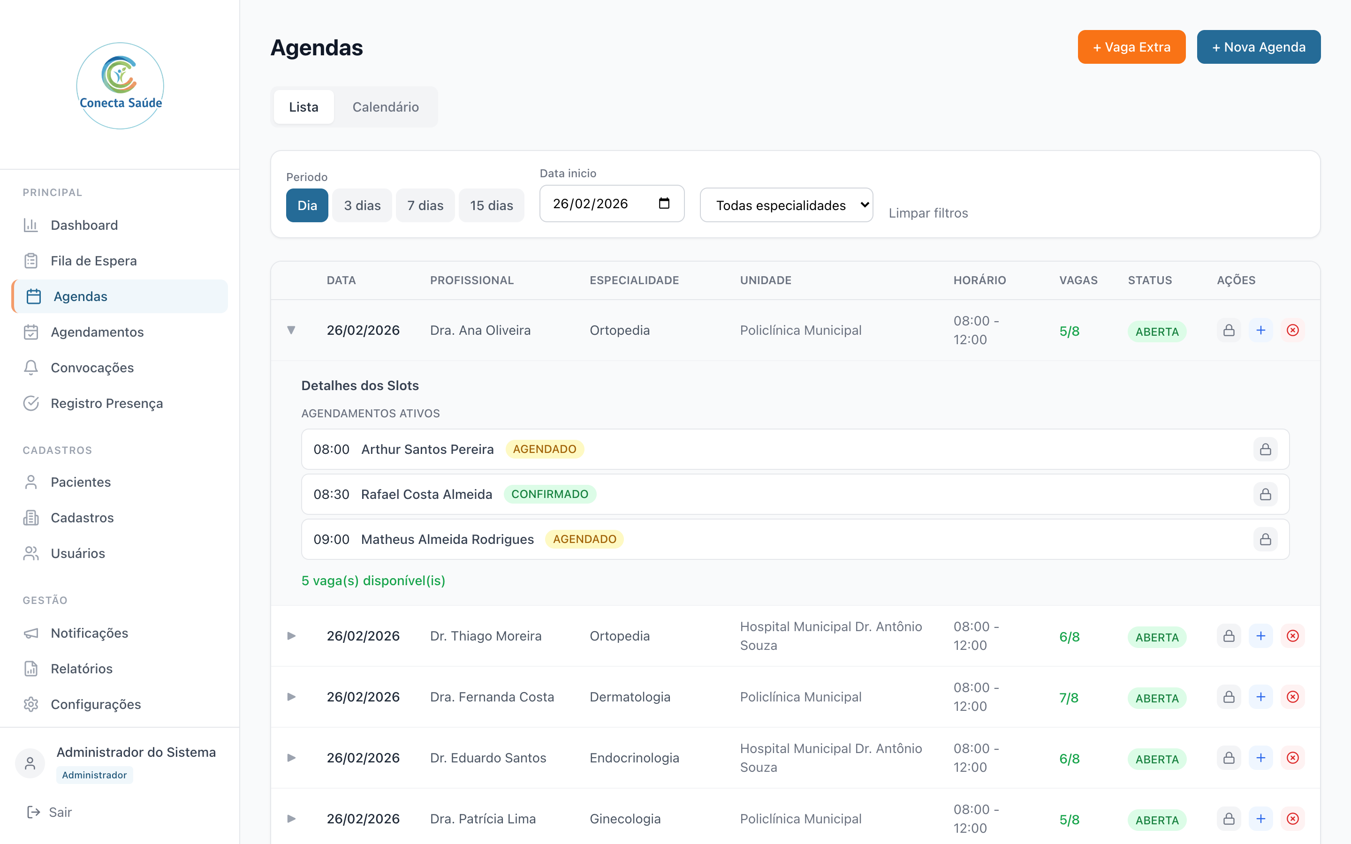Click the plus icon in Dr. Thiago Moreira's row

tap(1260, 636)
